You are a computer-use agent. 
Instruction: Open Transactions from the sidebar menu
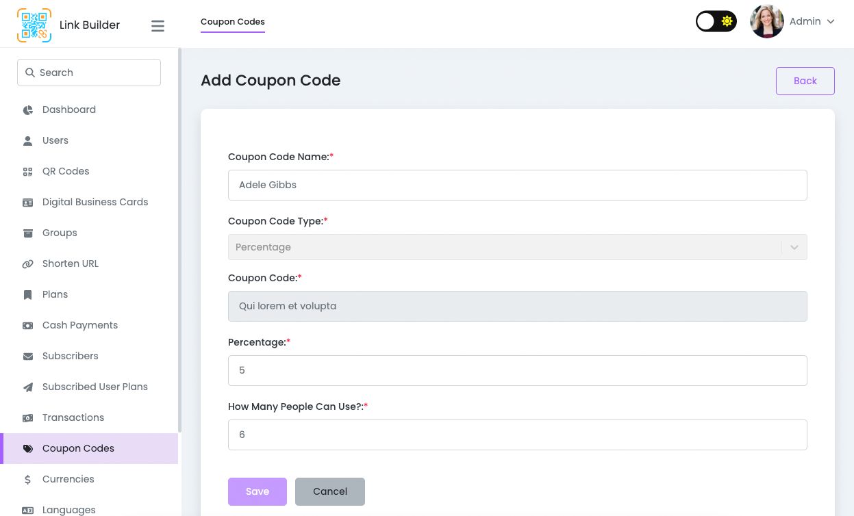(x=73, y=417)
